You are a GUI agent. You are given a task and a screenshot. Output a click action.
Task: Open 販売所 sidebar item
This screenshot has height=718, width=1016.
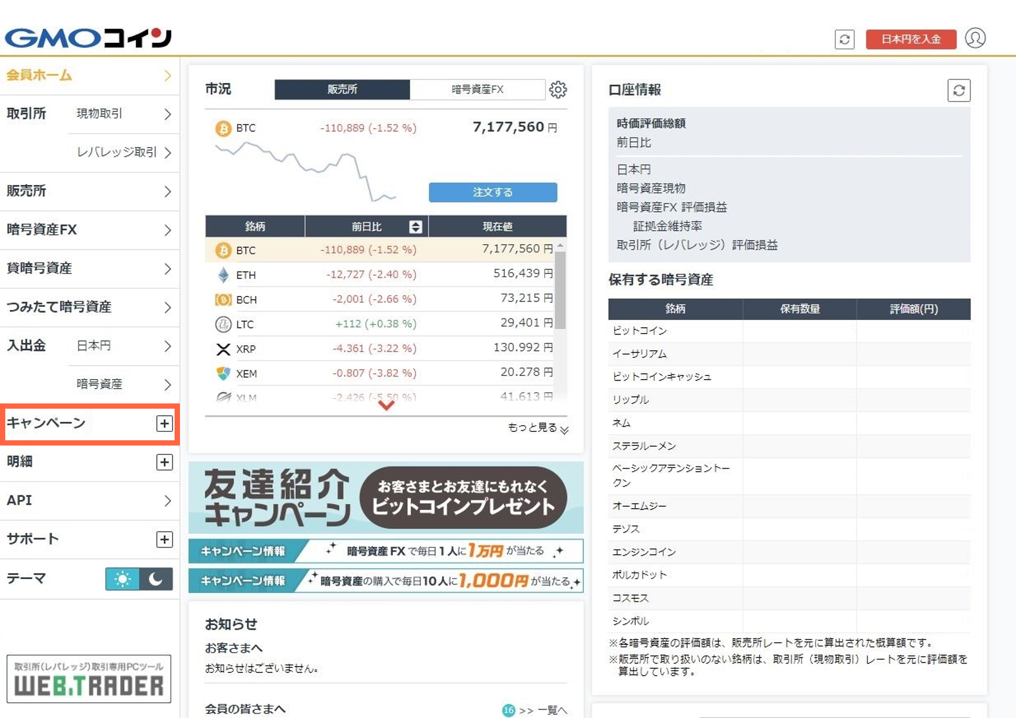tap(90, 192)
